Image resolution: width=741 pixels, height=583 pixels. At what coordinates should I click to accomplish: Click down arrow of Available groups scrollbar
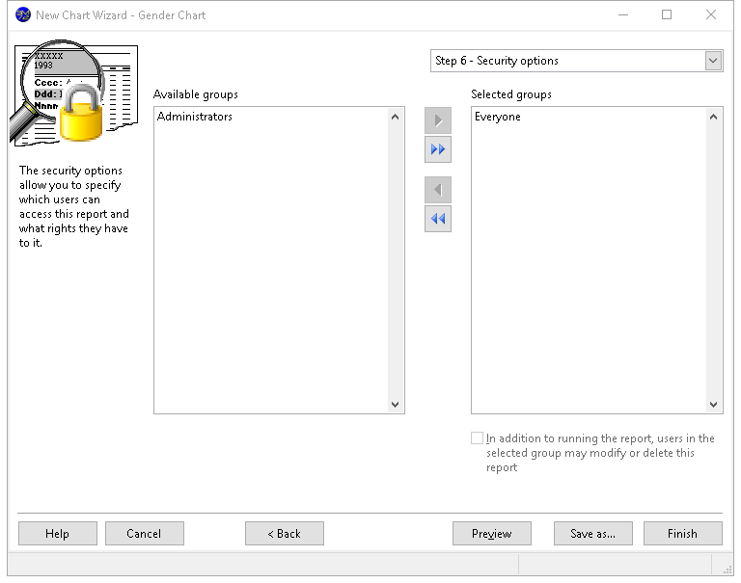pyautogui.click(x=396, y=405)
